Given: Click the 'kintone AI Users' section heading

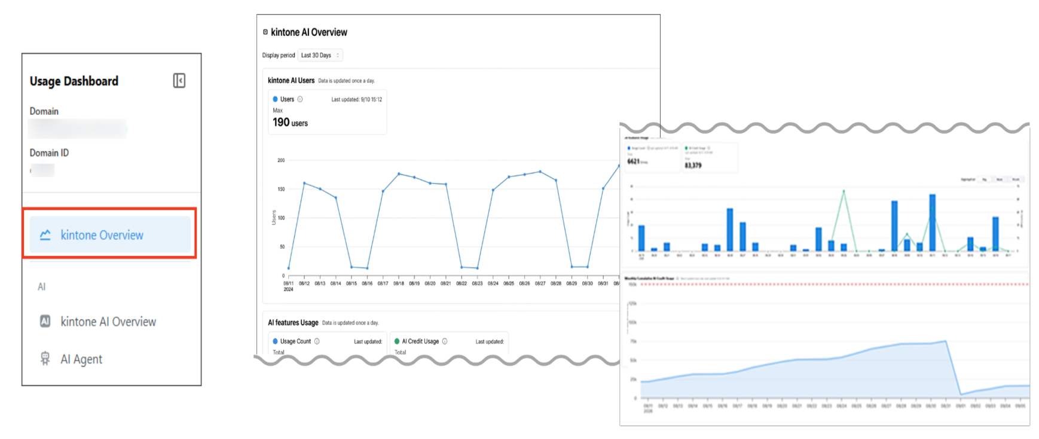Looking at the screenshot, I should click(291, 80).
